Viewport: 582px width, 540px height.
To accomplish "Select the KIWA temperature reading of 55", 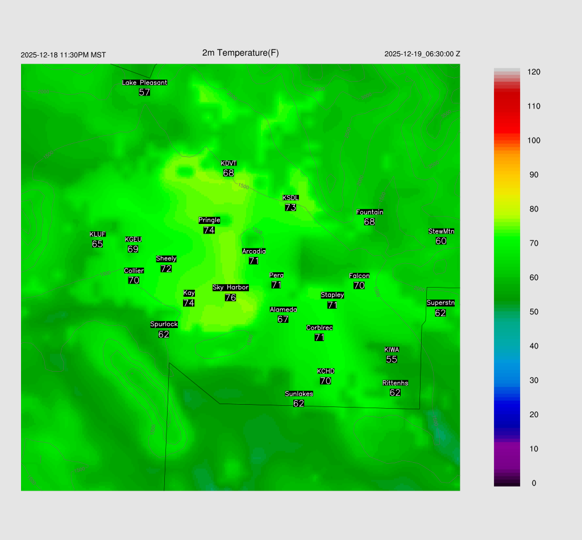I will tap(392, 359).
